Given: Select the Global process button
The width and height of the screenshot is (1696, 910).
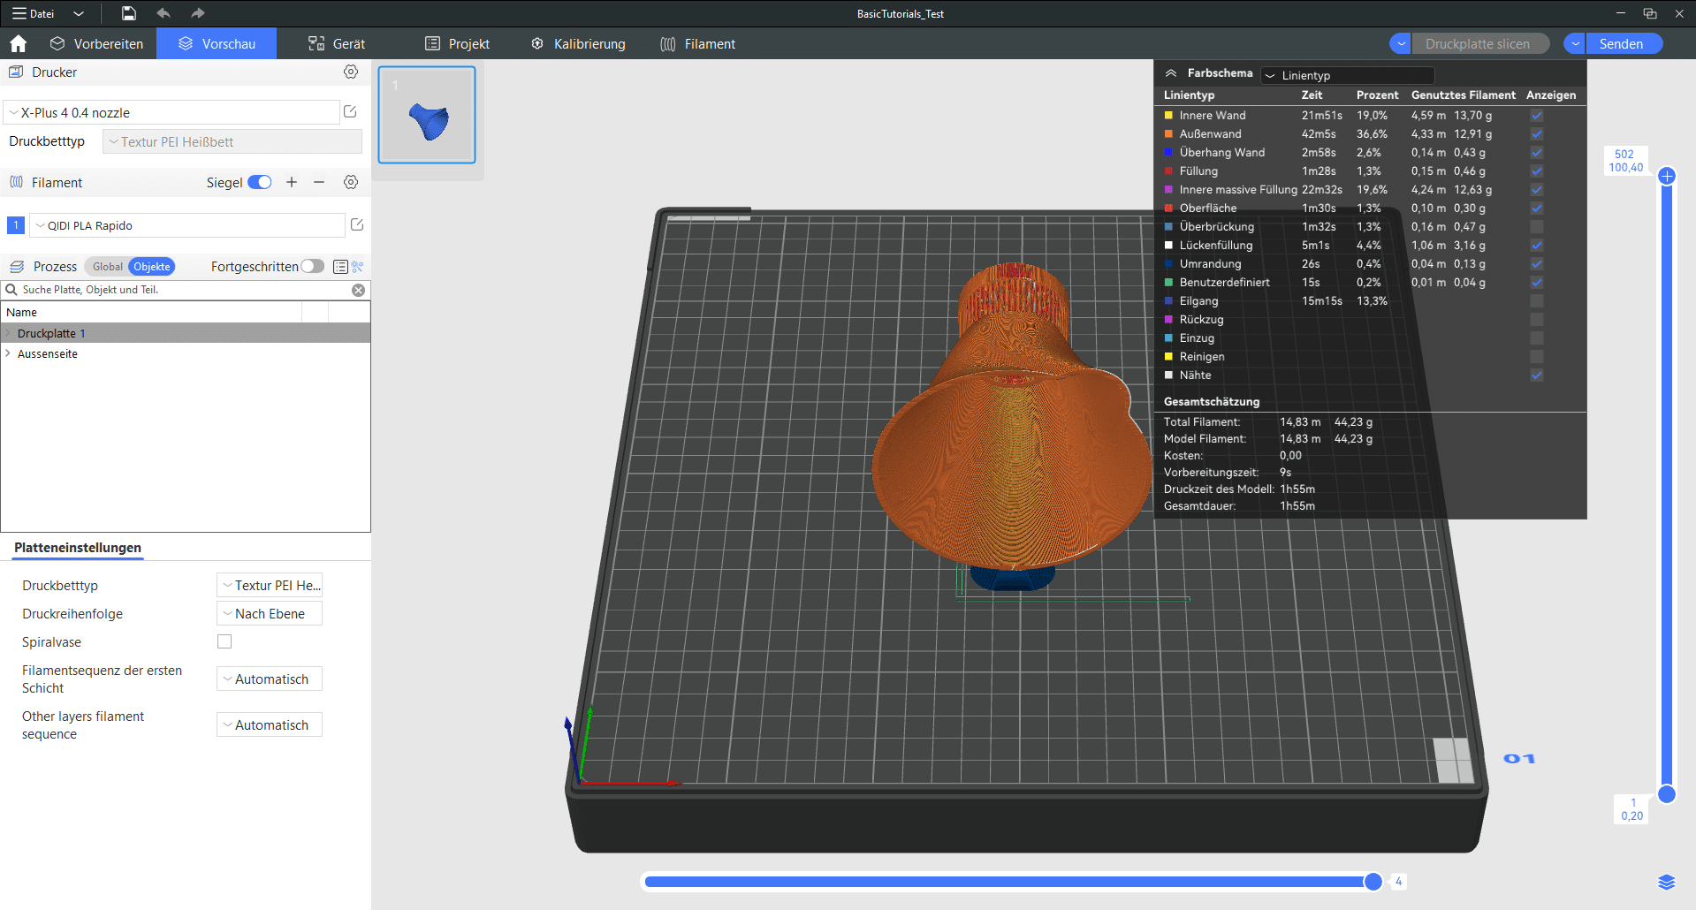Looking at the screenshot, I should click(x=108, y=266).
